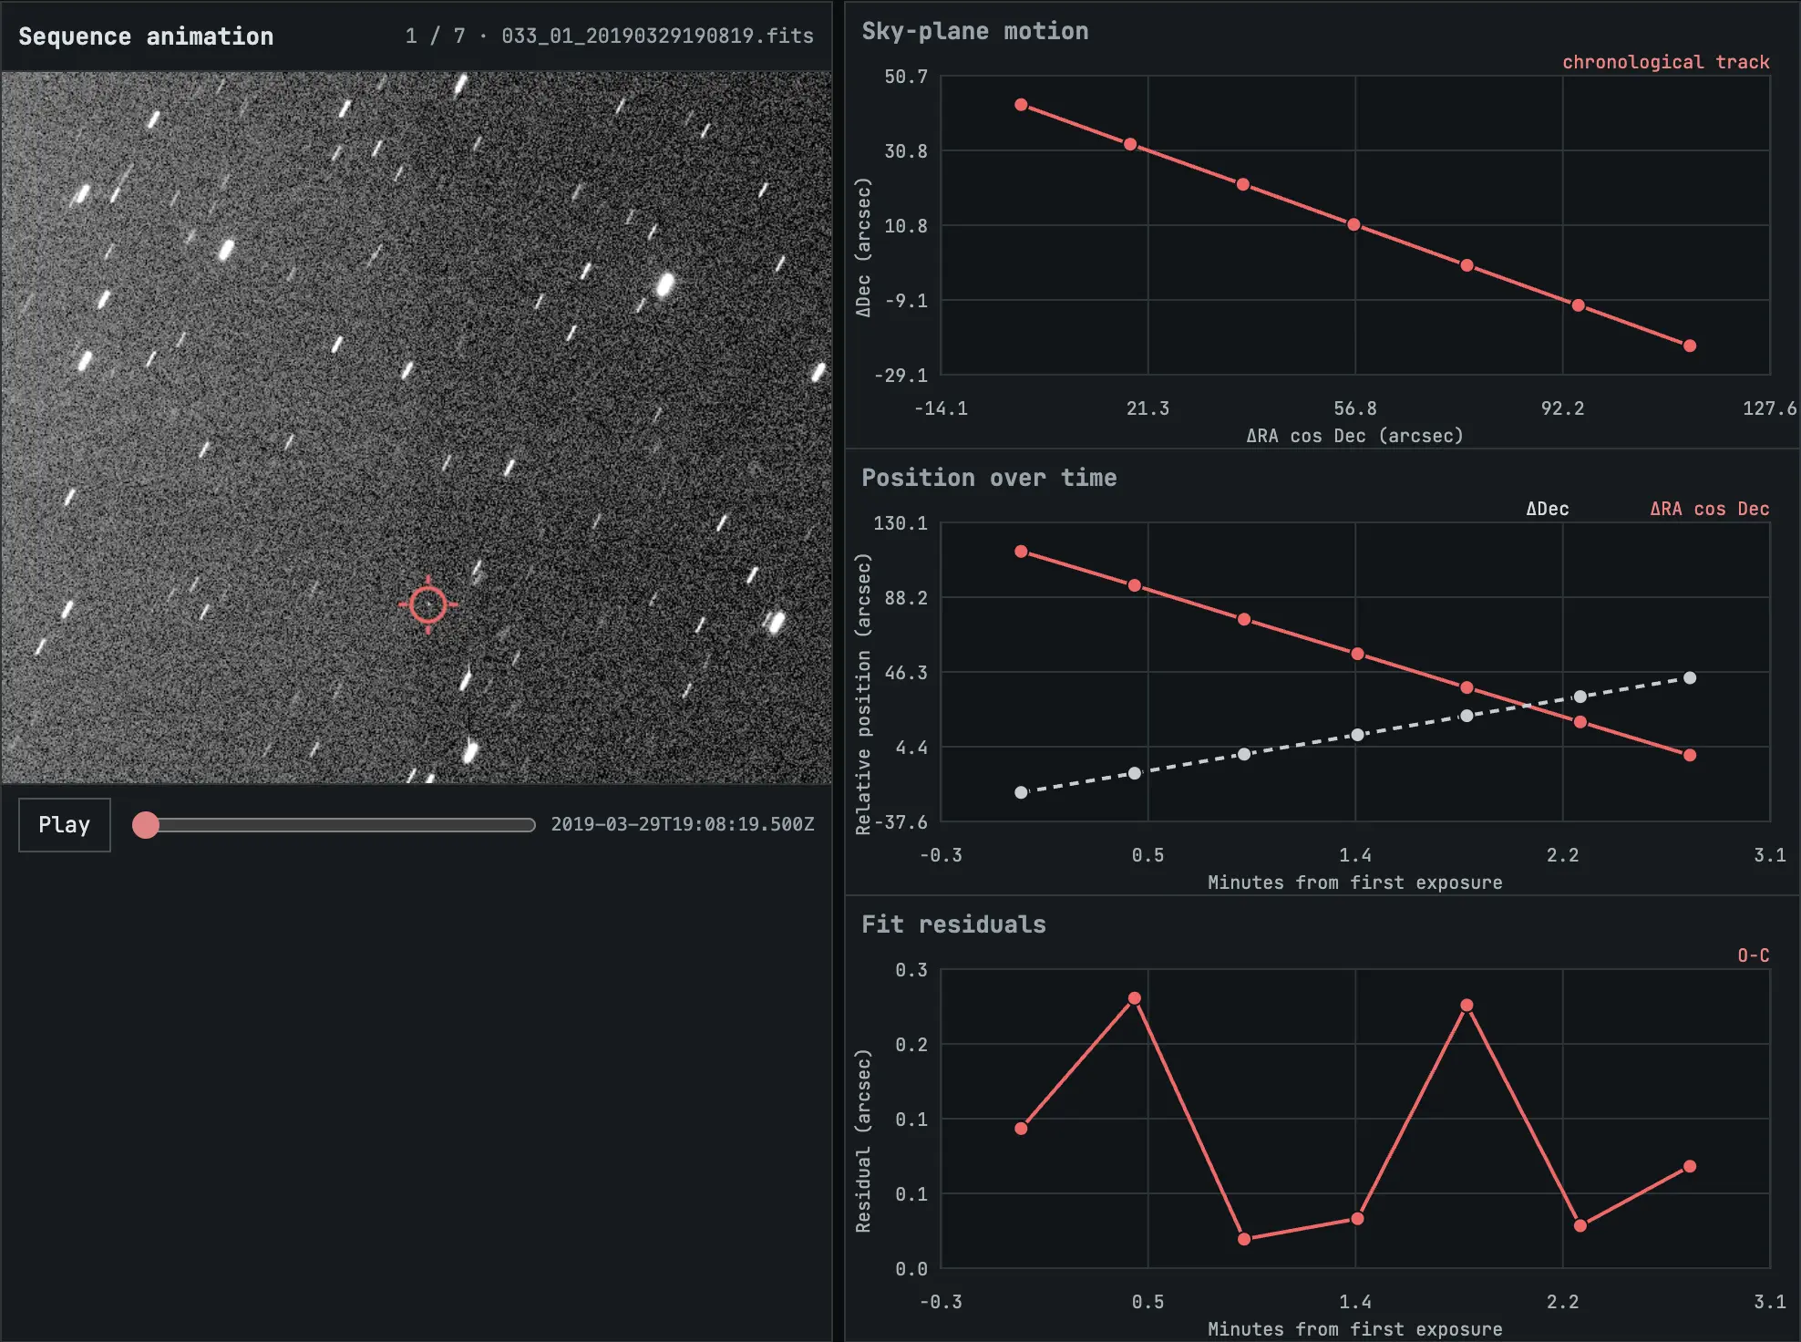The height and width of the screenshot is (1342, 1801).
Task: Click first red point in Position over time
Action: [x=1021, y=552]
